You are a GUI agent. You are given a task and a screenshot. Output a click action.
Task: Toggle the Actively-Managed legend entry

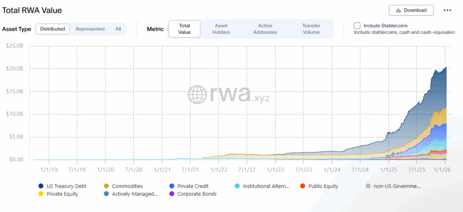134,194
